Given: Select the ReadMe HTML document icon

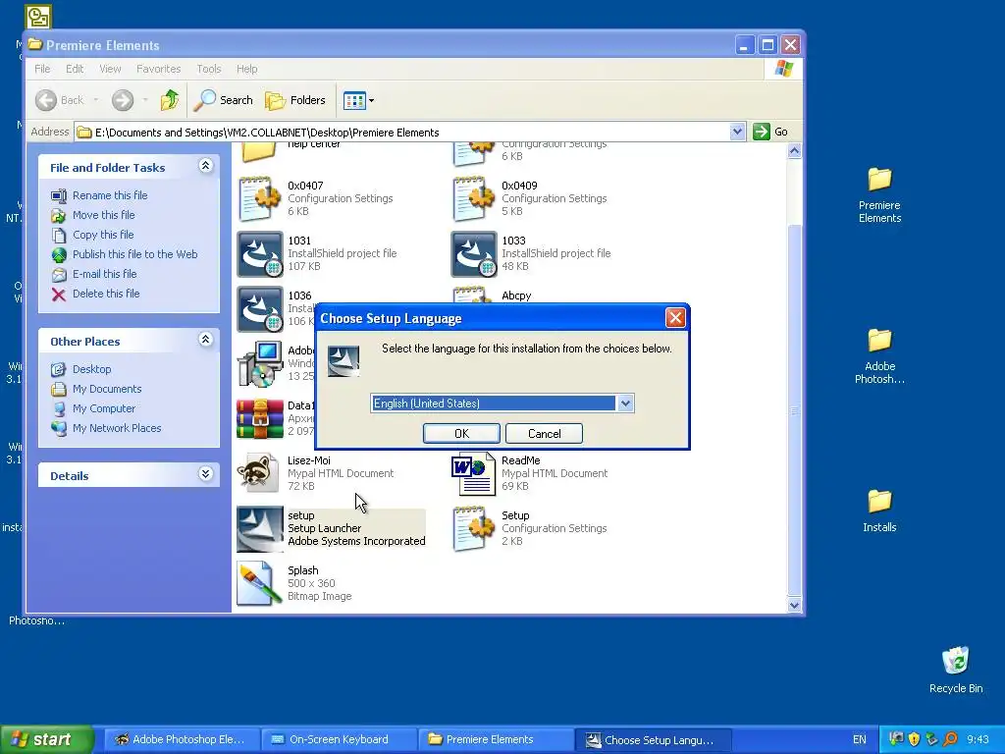Looking at the screenshot, I should 474,474.
